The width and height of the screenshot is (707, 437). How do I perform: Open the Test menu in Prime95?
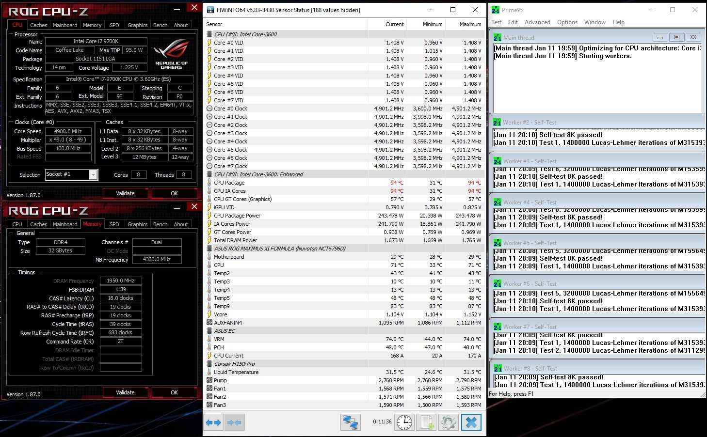coord(496,22)
